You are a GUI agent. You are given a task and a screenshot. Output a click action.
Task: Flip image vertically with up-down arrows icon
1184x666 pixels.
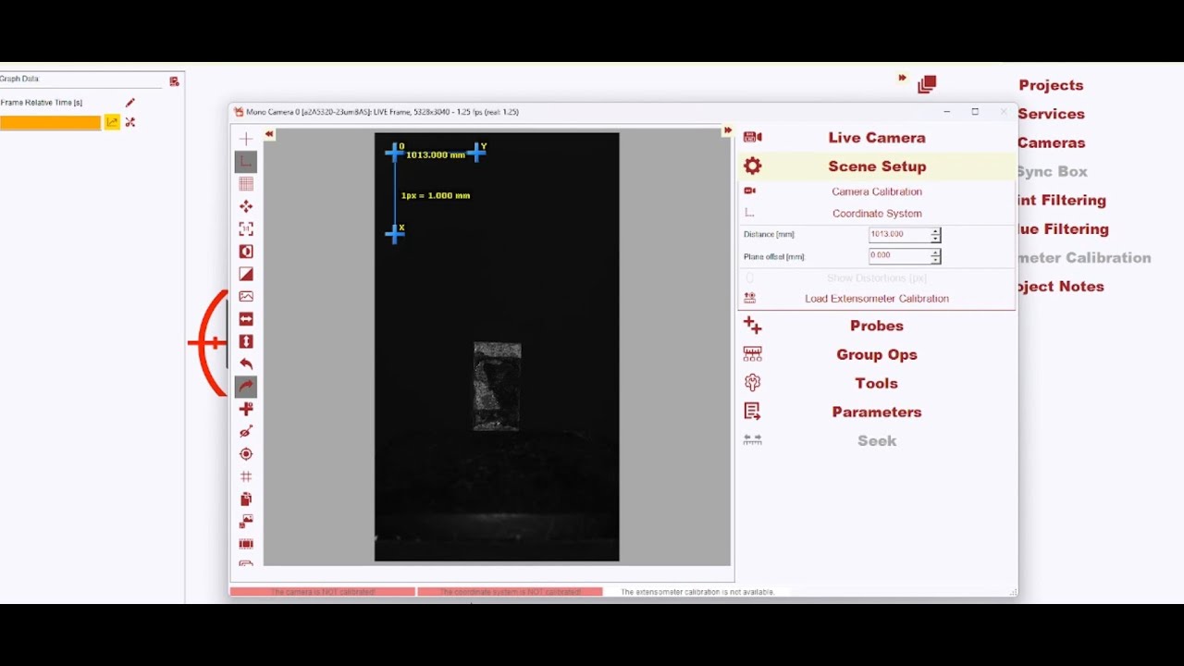[246, 341]
